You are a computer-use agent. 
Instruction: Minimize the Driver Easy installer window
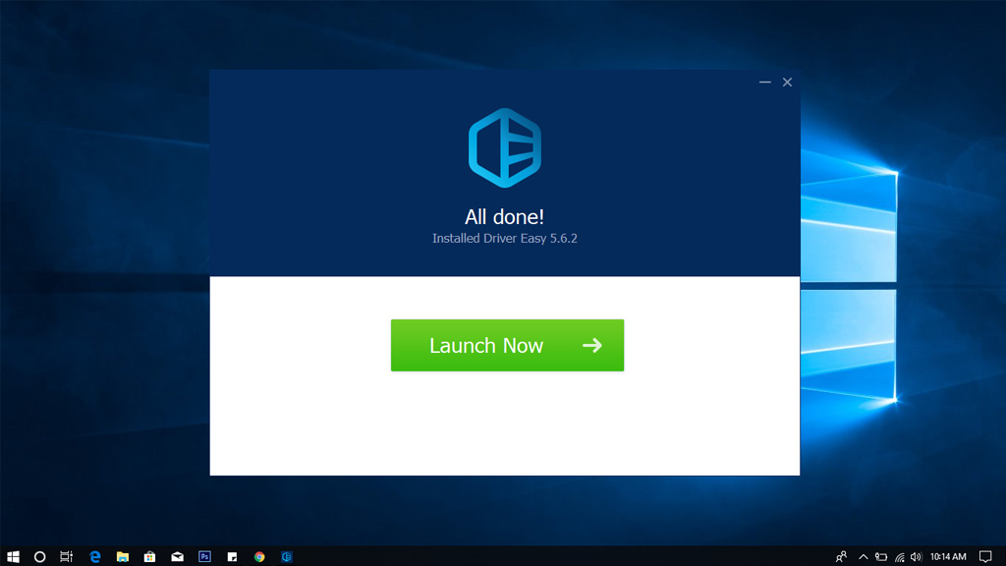click(x=764, y=83)
